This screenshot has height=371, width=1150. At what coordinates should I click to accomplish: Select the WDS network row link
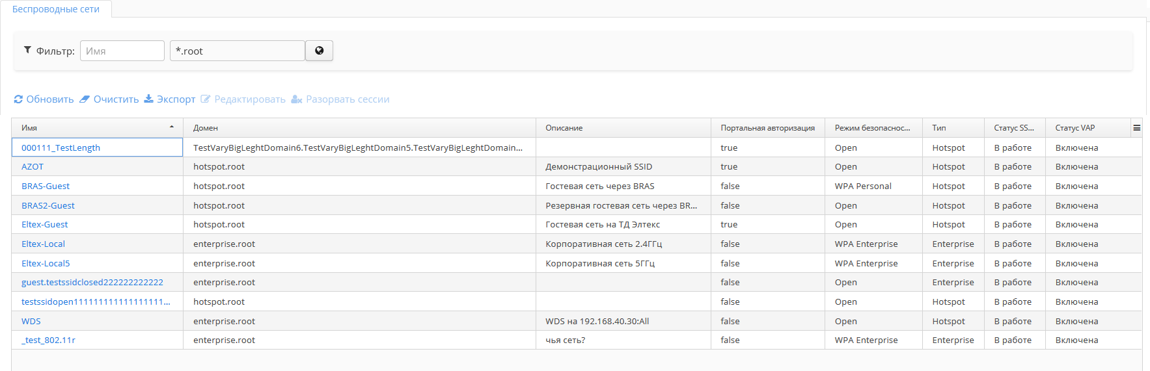click(31, 322)
